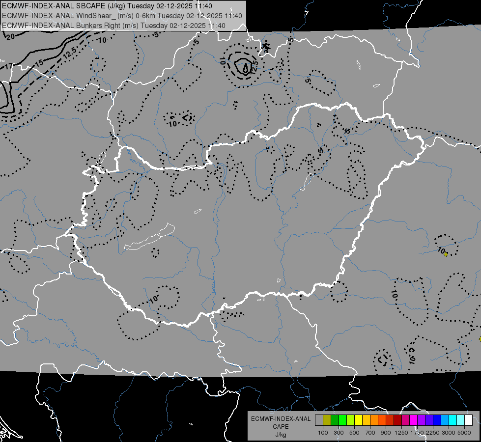Click the 'J/kg' unit under CAPE
Screen dimensions: 481x442
[x=281, y=435]
